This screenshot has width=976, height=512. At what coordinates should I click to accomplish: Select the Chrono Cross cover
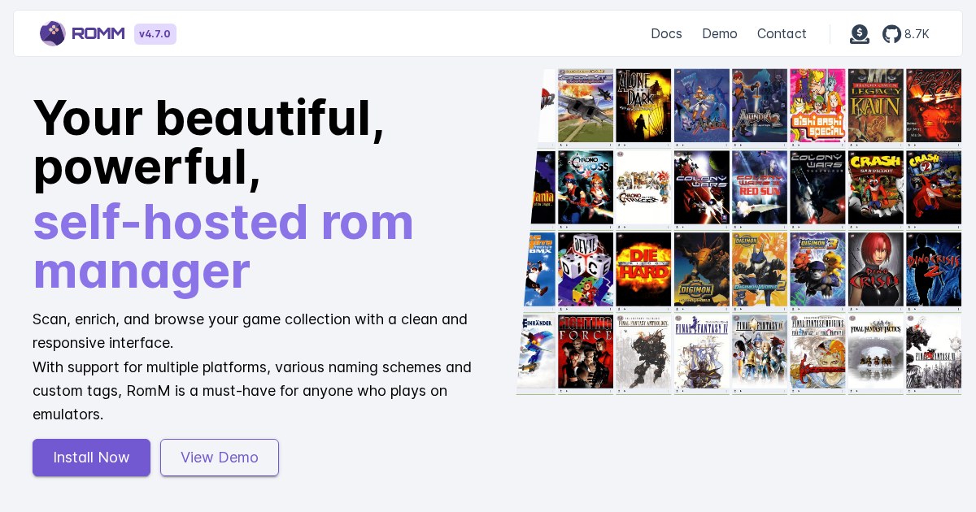pyautogui.click(x=586, y=188)
